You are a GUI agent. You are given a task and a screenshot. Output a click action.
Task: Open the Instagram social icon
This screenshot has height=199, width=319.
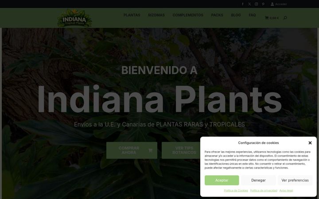pos(257,4)
